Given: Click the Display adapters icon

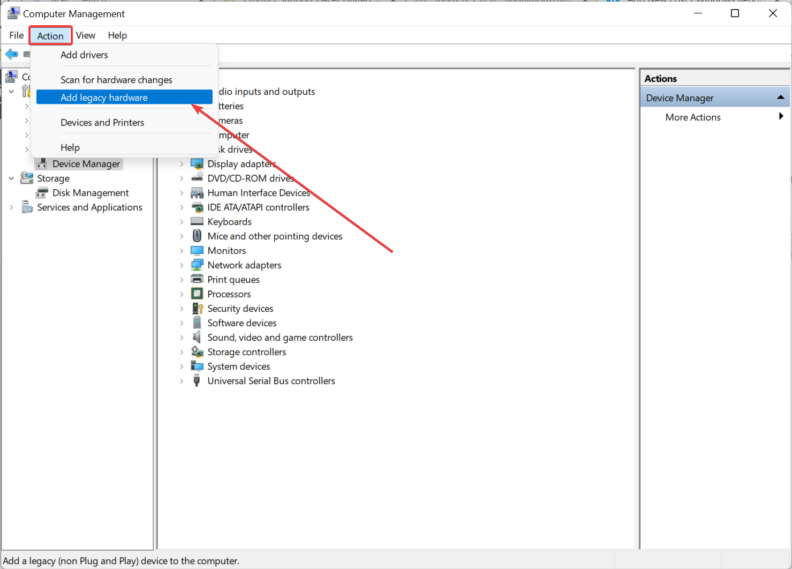Looking at the screenshot, I should pyautogui.click(x=197, y=164).
